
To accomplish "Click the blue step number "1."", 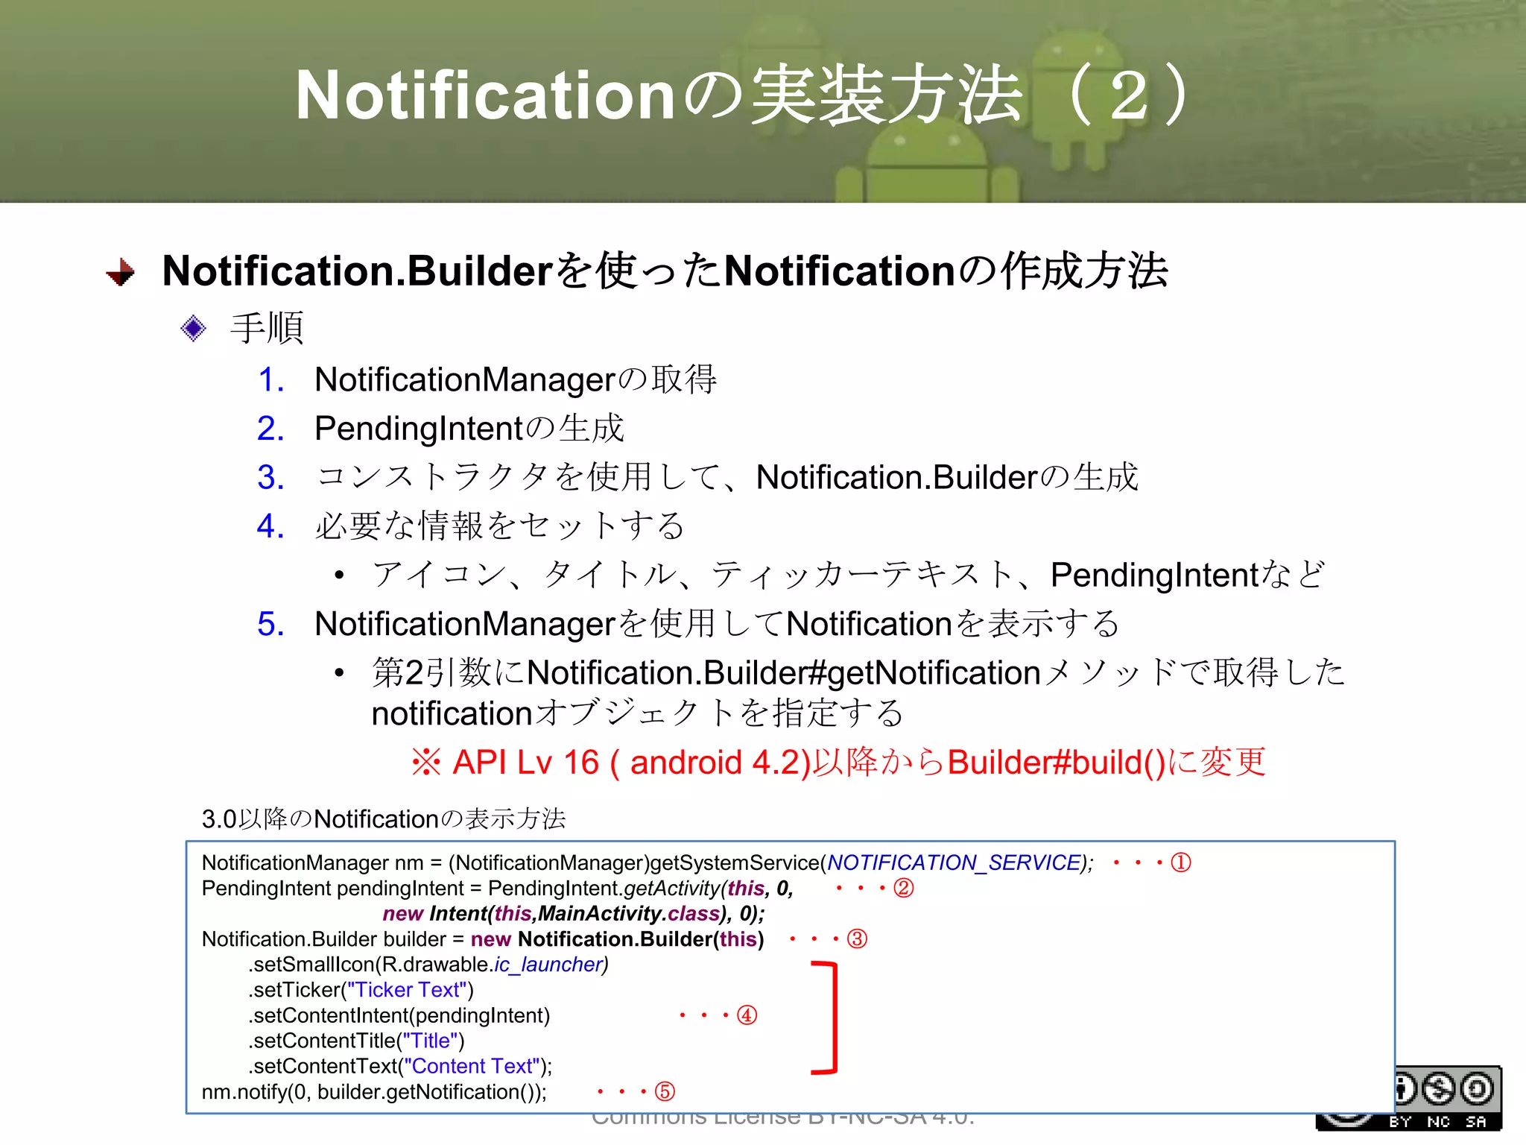I will [271, 379].
